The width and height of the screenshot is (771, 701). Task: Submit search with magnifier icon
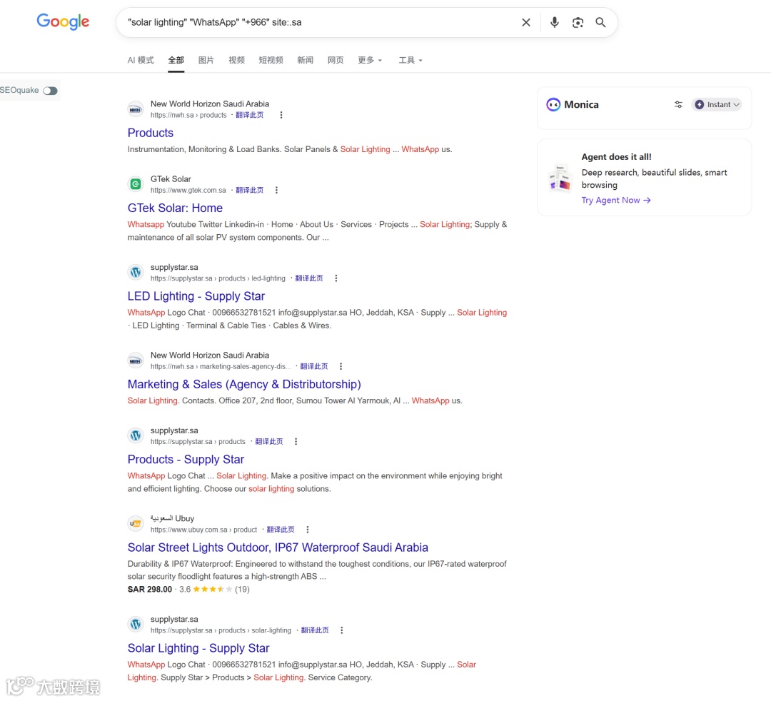coord(600,22)
